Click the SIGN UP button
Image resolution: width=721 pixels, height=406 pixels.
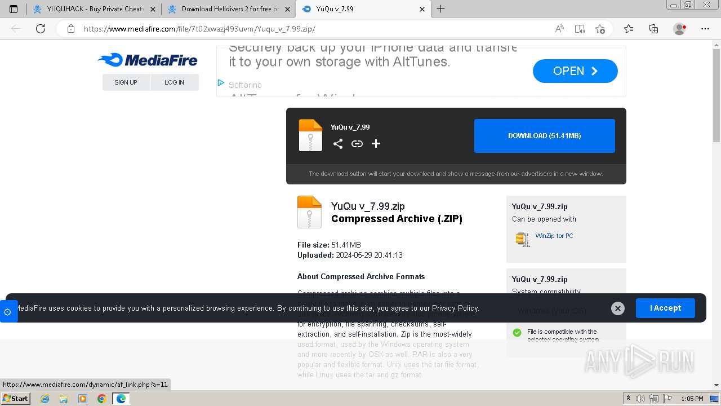(x=126, y=82)
